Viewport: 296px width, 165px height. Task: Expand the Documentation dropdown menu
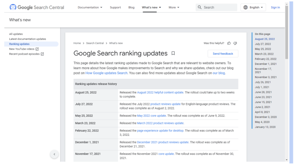point(90,7)
